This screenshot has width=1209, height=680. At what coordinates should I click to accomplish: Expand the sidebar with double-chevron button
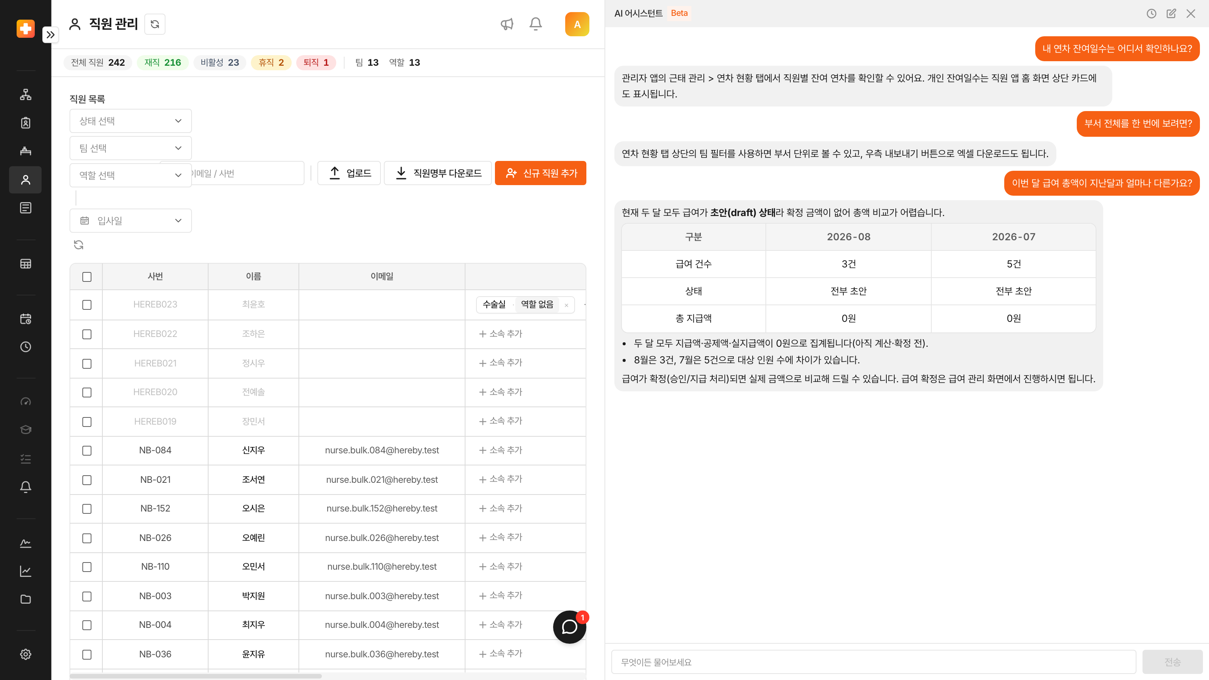[50, 35]
